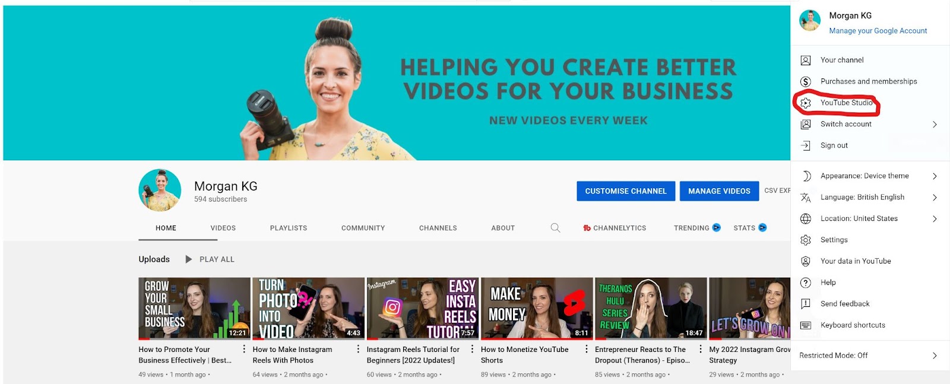Viewport: 950px width, 384px height.
Task: Select Help menu entry text
Action: 828,283
